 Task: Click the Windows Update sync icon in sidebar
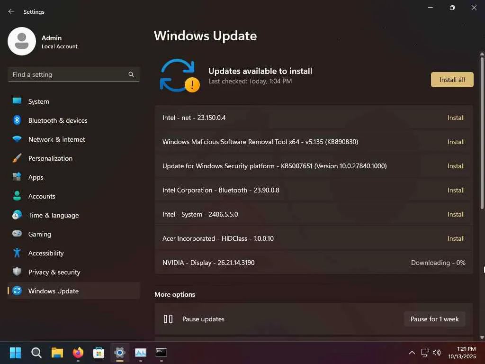[x=17, y=291]
